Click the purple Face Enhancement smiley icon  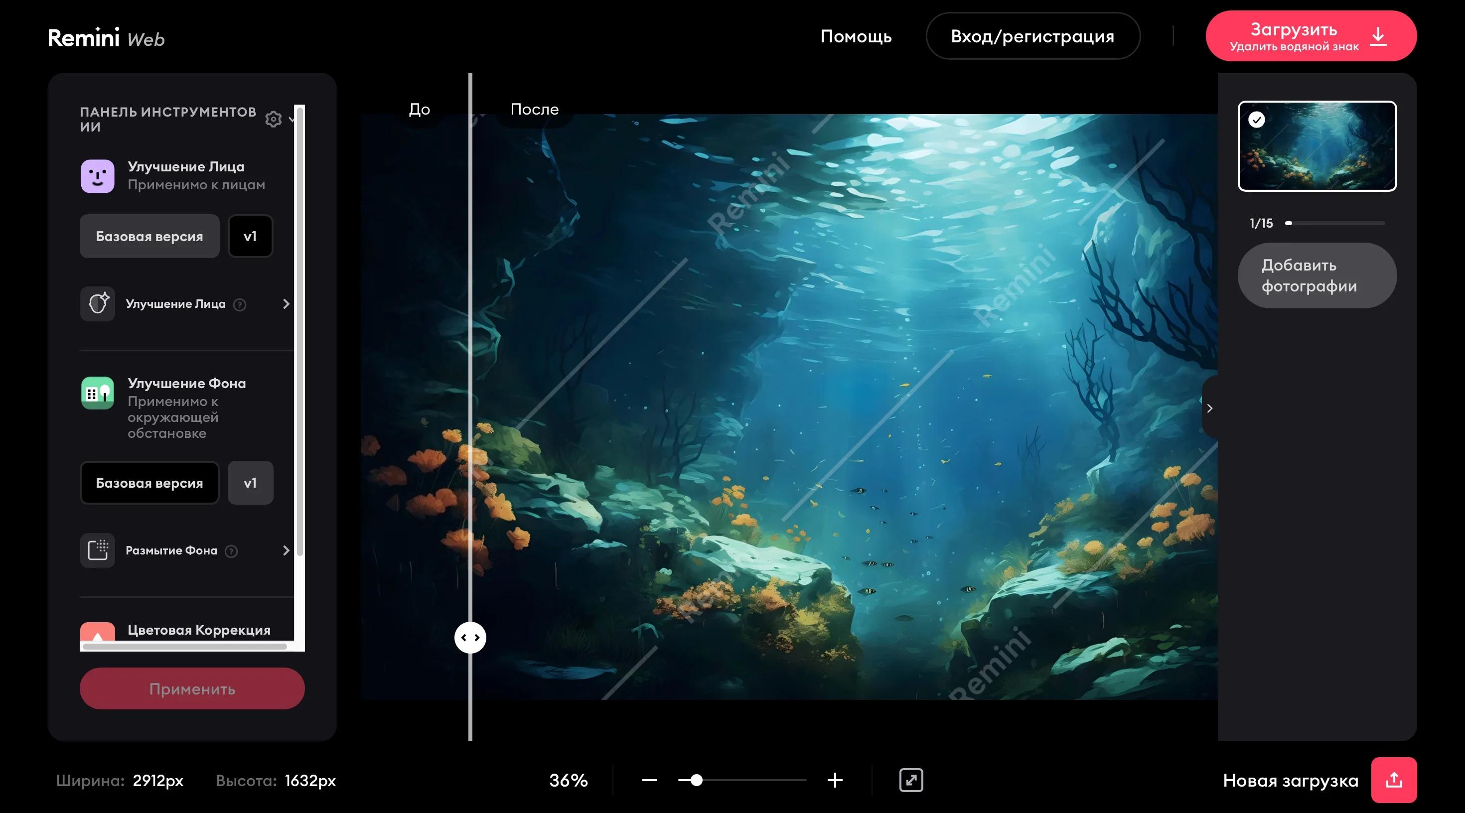(97, 176)
